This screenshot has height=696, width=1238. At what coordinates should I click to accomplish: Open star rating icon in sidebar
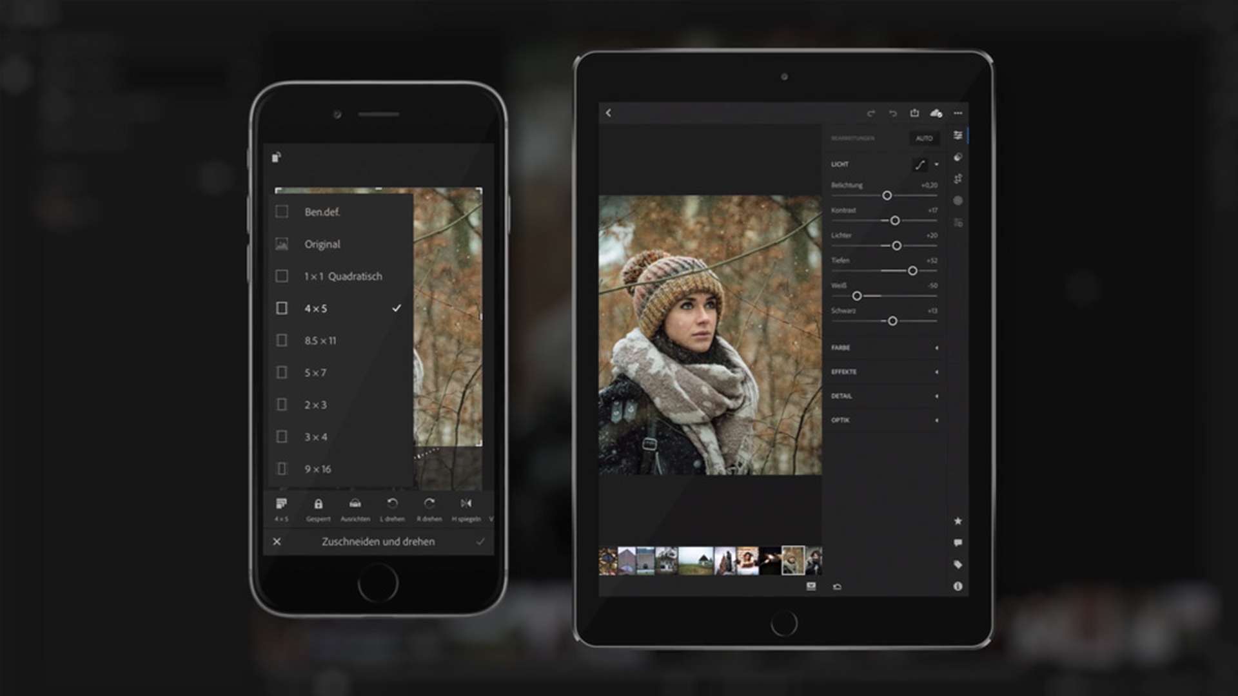pyautogui.click(x=958, y=521)
